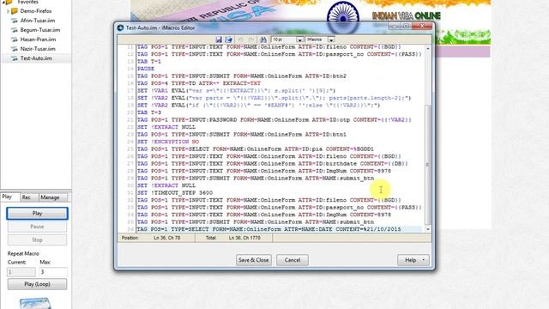Open Find with the binoculars icon
Viewport: 549px width, 309px height.
[263, 39]
